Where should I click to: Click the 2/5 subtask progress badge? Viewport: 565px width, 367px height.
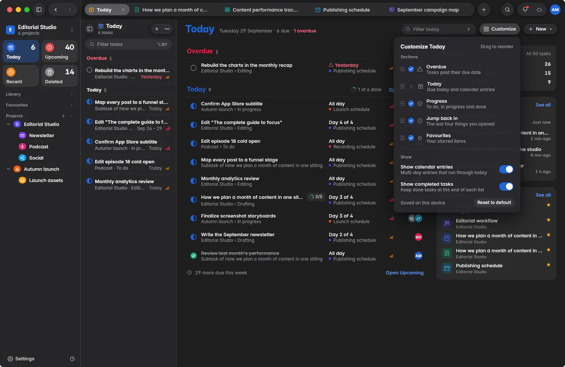tap(316, 197)
